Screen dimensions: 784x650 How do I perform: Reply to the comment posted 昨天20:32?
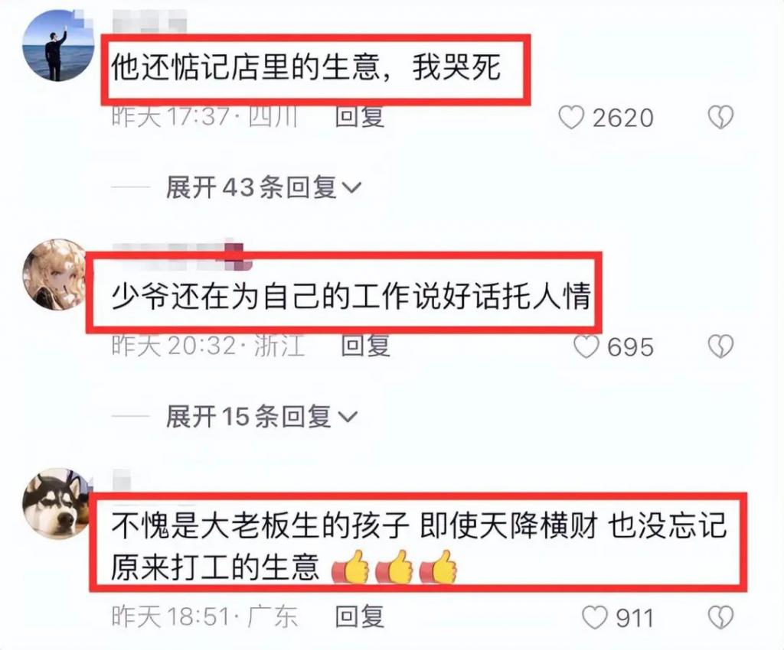tap(365, 346)
